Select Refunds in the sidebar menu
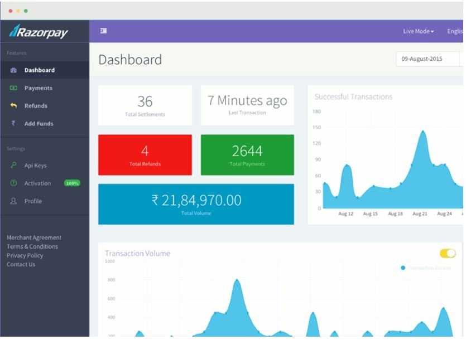This screenshot has height=340, width=466. coord(36,106)
